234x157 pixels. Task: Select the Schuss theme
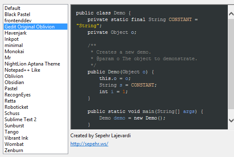click(36, 113)
